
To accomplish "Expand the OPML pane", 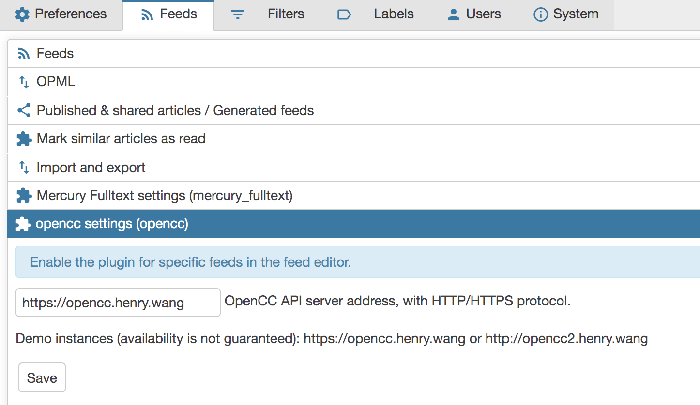I will tap(354, 82).
